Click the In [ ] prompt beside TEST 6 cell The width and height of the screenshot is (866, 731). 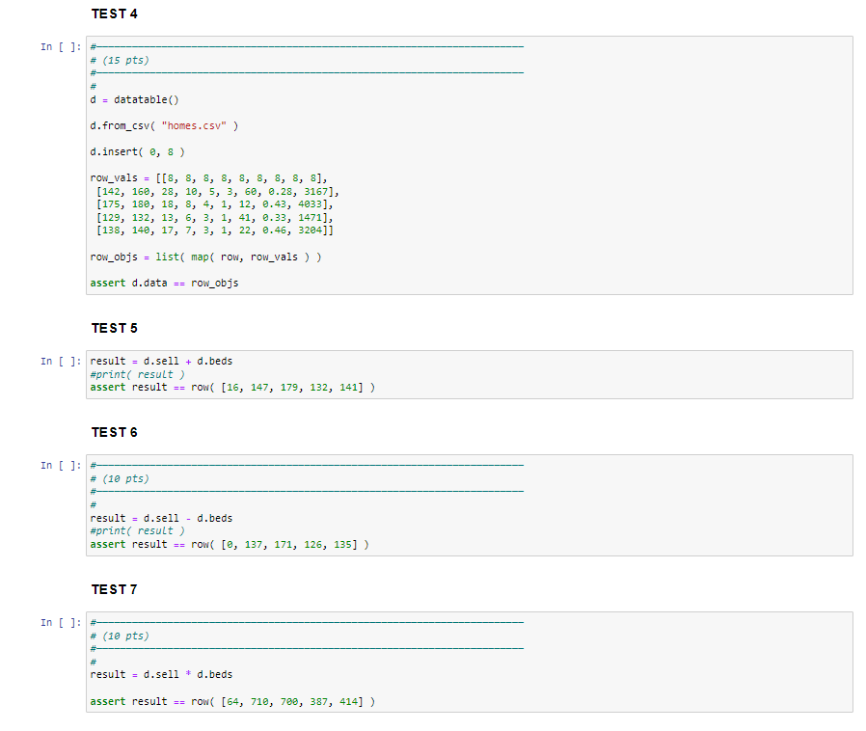(60, 465)
